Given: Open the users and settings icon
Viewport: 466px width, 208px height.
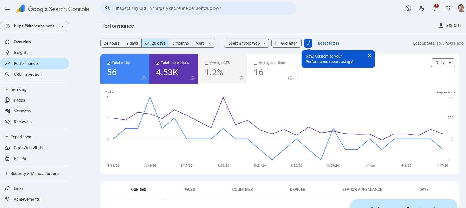Looking at the screenshot, I should pyautogui.click(x=421, y=8).
